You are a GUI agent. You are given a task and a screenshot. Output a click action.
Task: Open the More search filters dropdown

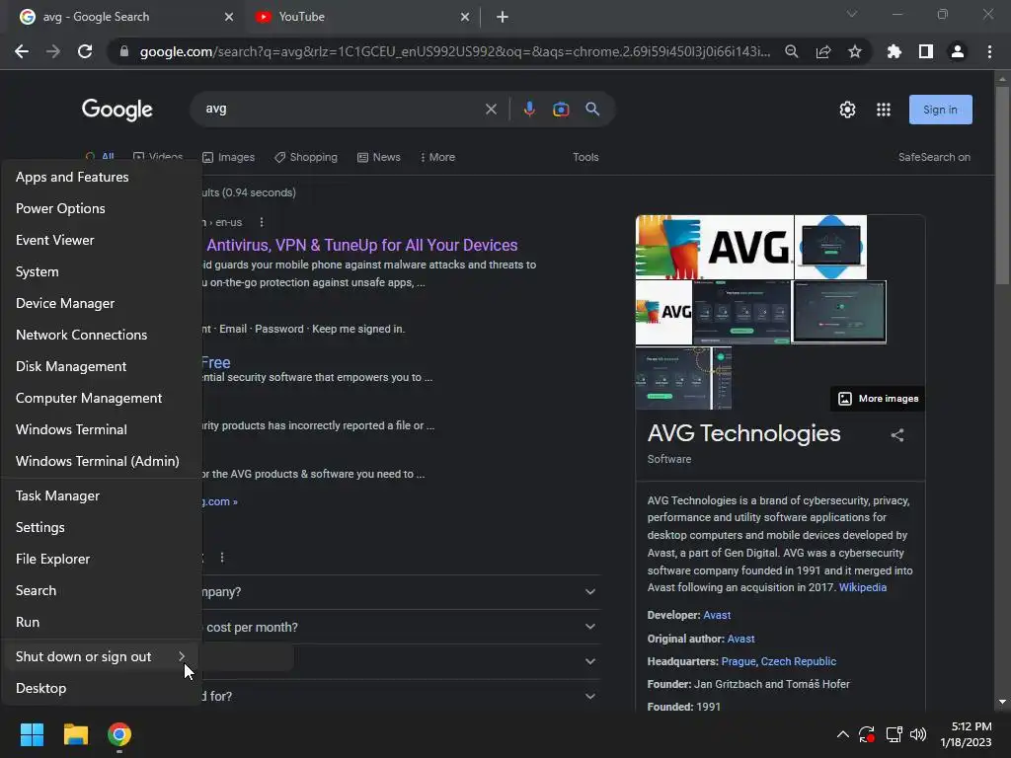pyautogui.click(x=437, y=157)
